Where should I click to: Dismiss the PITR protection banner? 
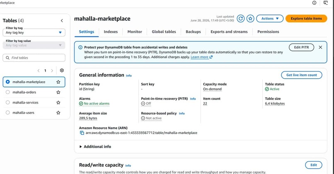click(x=320, y=47)
